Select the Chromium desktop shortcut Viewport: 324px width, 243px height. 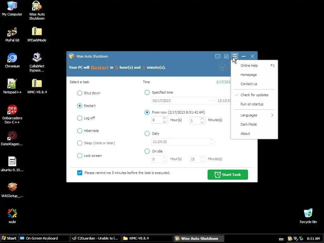[x=12, y=60]
